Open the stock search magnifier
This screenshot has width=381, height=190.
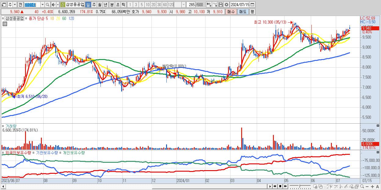coord(48,5)
